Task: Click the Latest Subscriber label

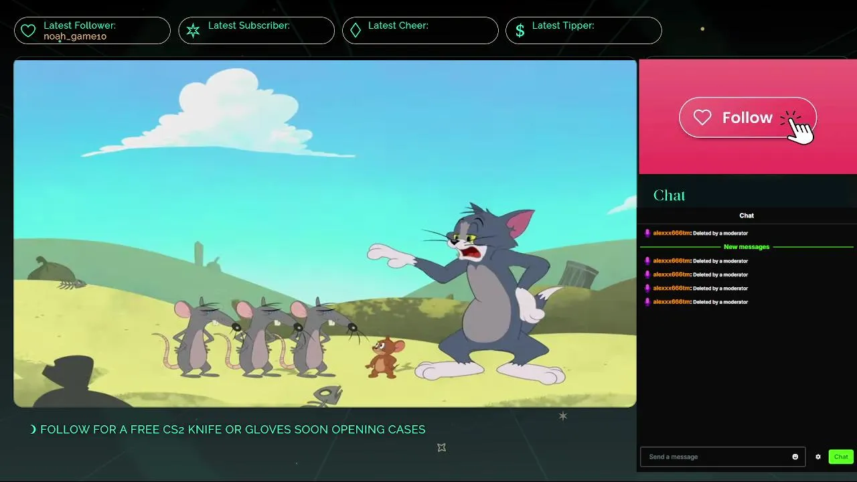Action: pyautogui.click(x=249, y=25)
